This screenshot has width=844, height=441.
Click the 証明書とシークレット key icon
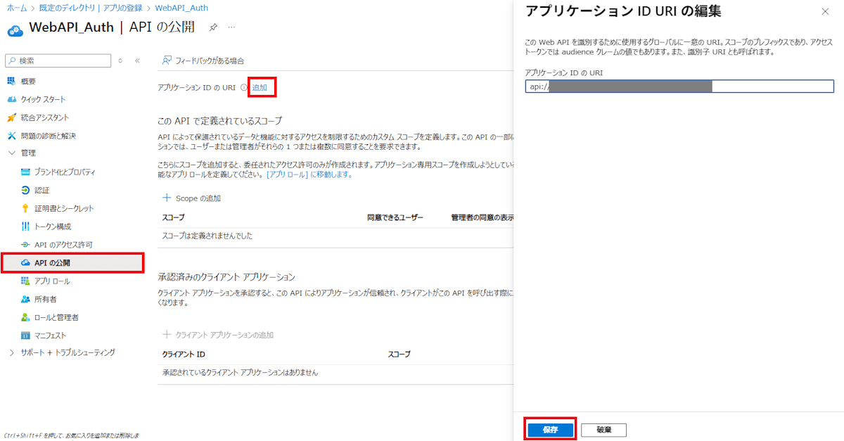tap(26, 208)
